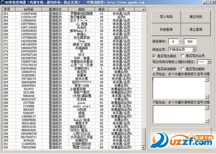Toggle the 是否导出会员 checkbox
This screenshot has width=216, height=154.
pos(183,56)
